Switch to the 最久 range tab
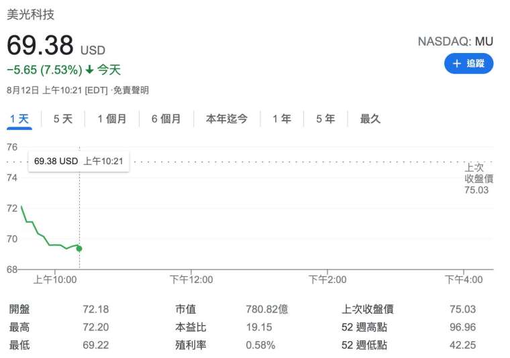This screenshot has width=510, height=358. (x=370, y=119)
